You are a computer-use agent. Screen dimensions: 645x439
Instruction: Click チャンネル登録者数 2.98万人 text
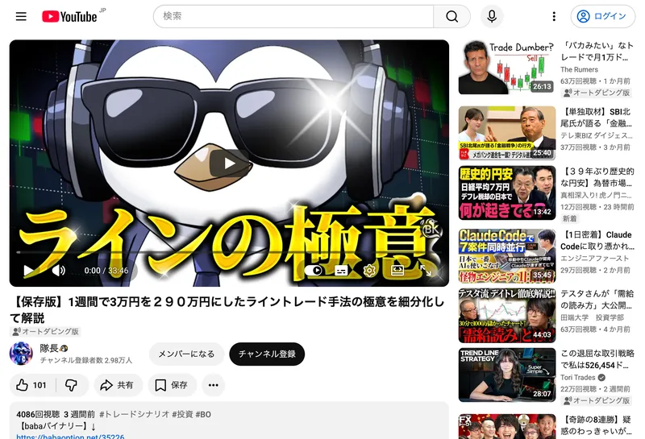(x=86, y=361)
